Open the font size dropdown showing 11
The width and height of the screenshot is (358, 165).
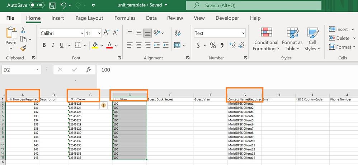tap(99, 33)
